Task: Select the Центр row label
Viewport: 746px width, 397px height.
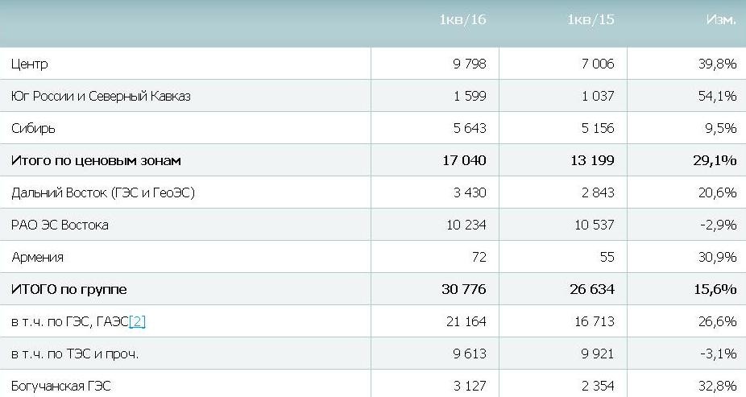Action: pyautogui.click(x=31, y=64)
